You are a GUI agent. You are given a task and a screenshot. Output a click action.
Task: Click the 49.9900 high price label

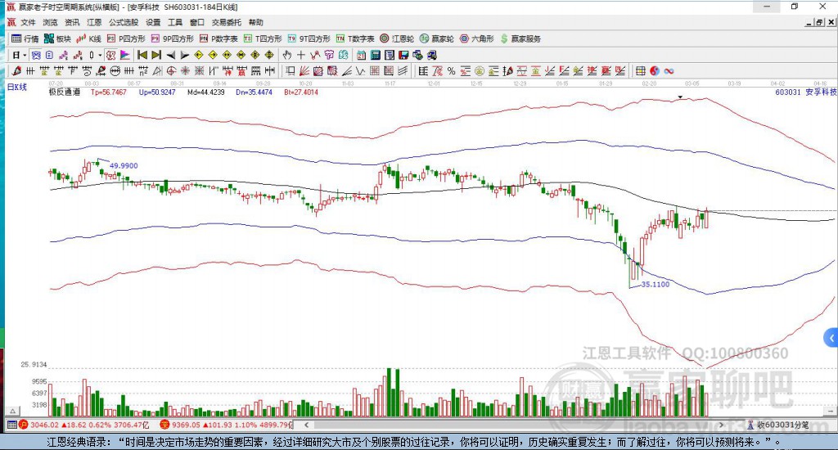click(x=124, y=165)
